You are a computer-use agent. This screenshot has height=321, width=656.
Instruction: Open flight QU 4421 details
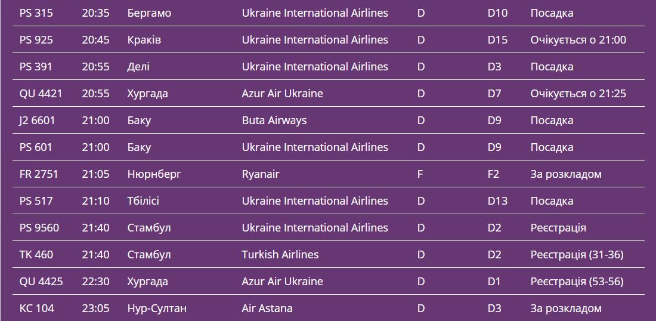click(41, 94)
